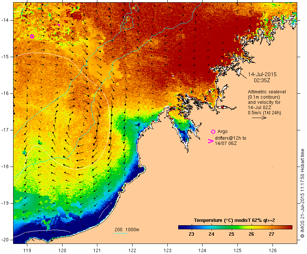This screenshot has width=307, height=254.
Task: Click the latitude label -16
Action: click(x=5, y=93)
